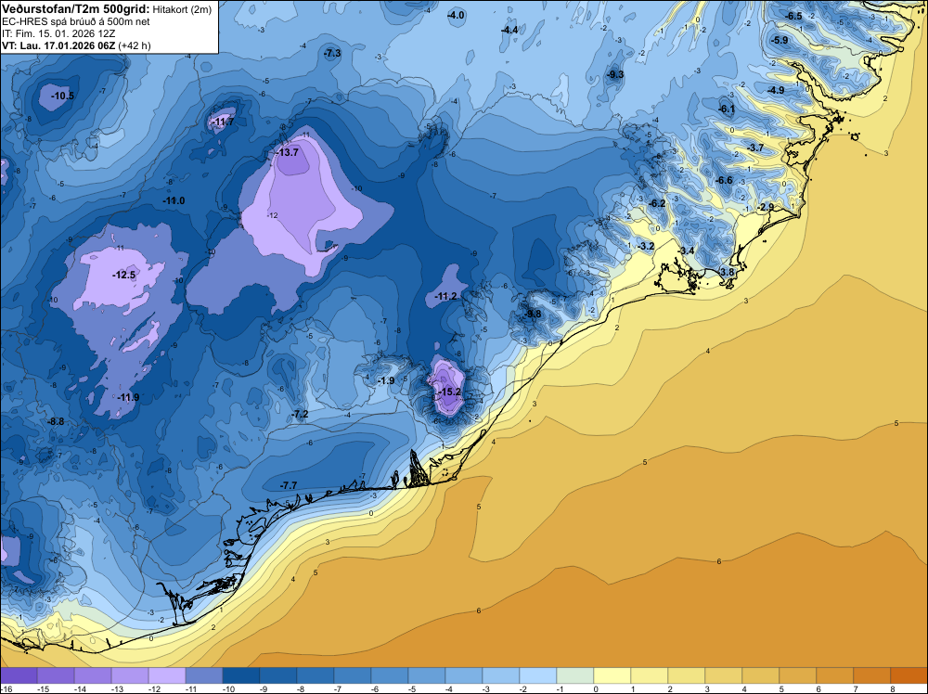Pick the -3.7 temperature label
Viewport: 928px width, 694px height.
[x=755, y=148]
